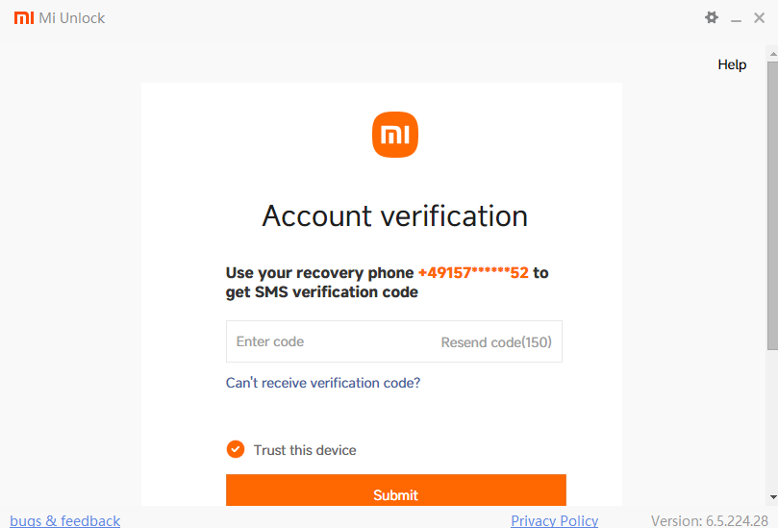
Task: Click the version number 6.5.224.28 text
Action: [x=710, y=520]
